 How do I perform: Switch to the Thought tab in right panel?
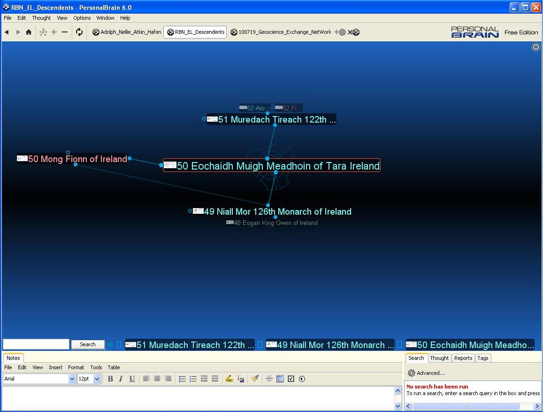coord(439,358)
